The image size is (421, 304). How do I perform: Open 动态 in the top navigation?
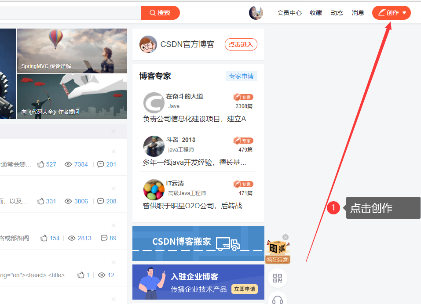tap(337, 13)
